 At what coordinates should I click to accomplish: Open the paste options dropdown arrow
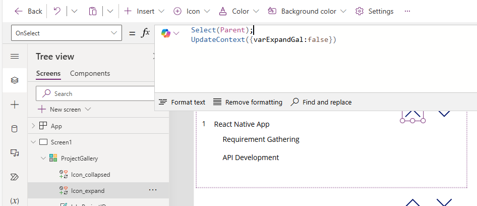[110, 11]
